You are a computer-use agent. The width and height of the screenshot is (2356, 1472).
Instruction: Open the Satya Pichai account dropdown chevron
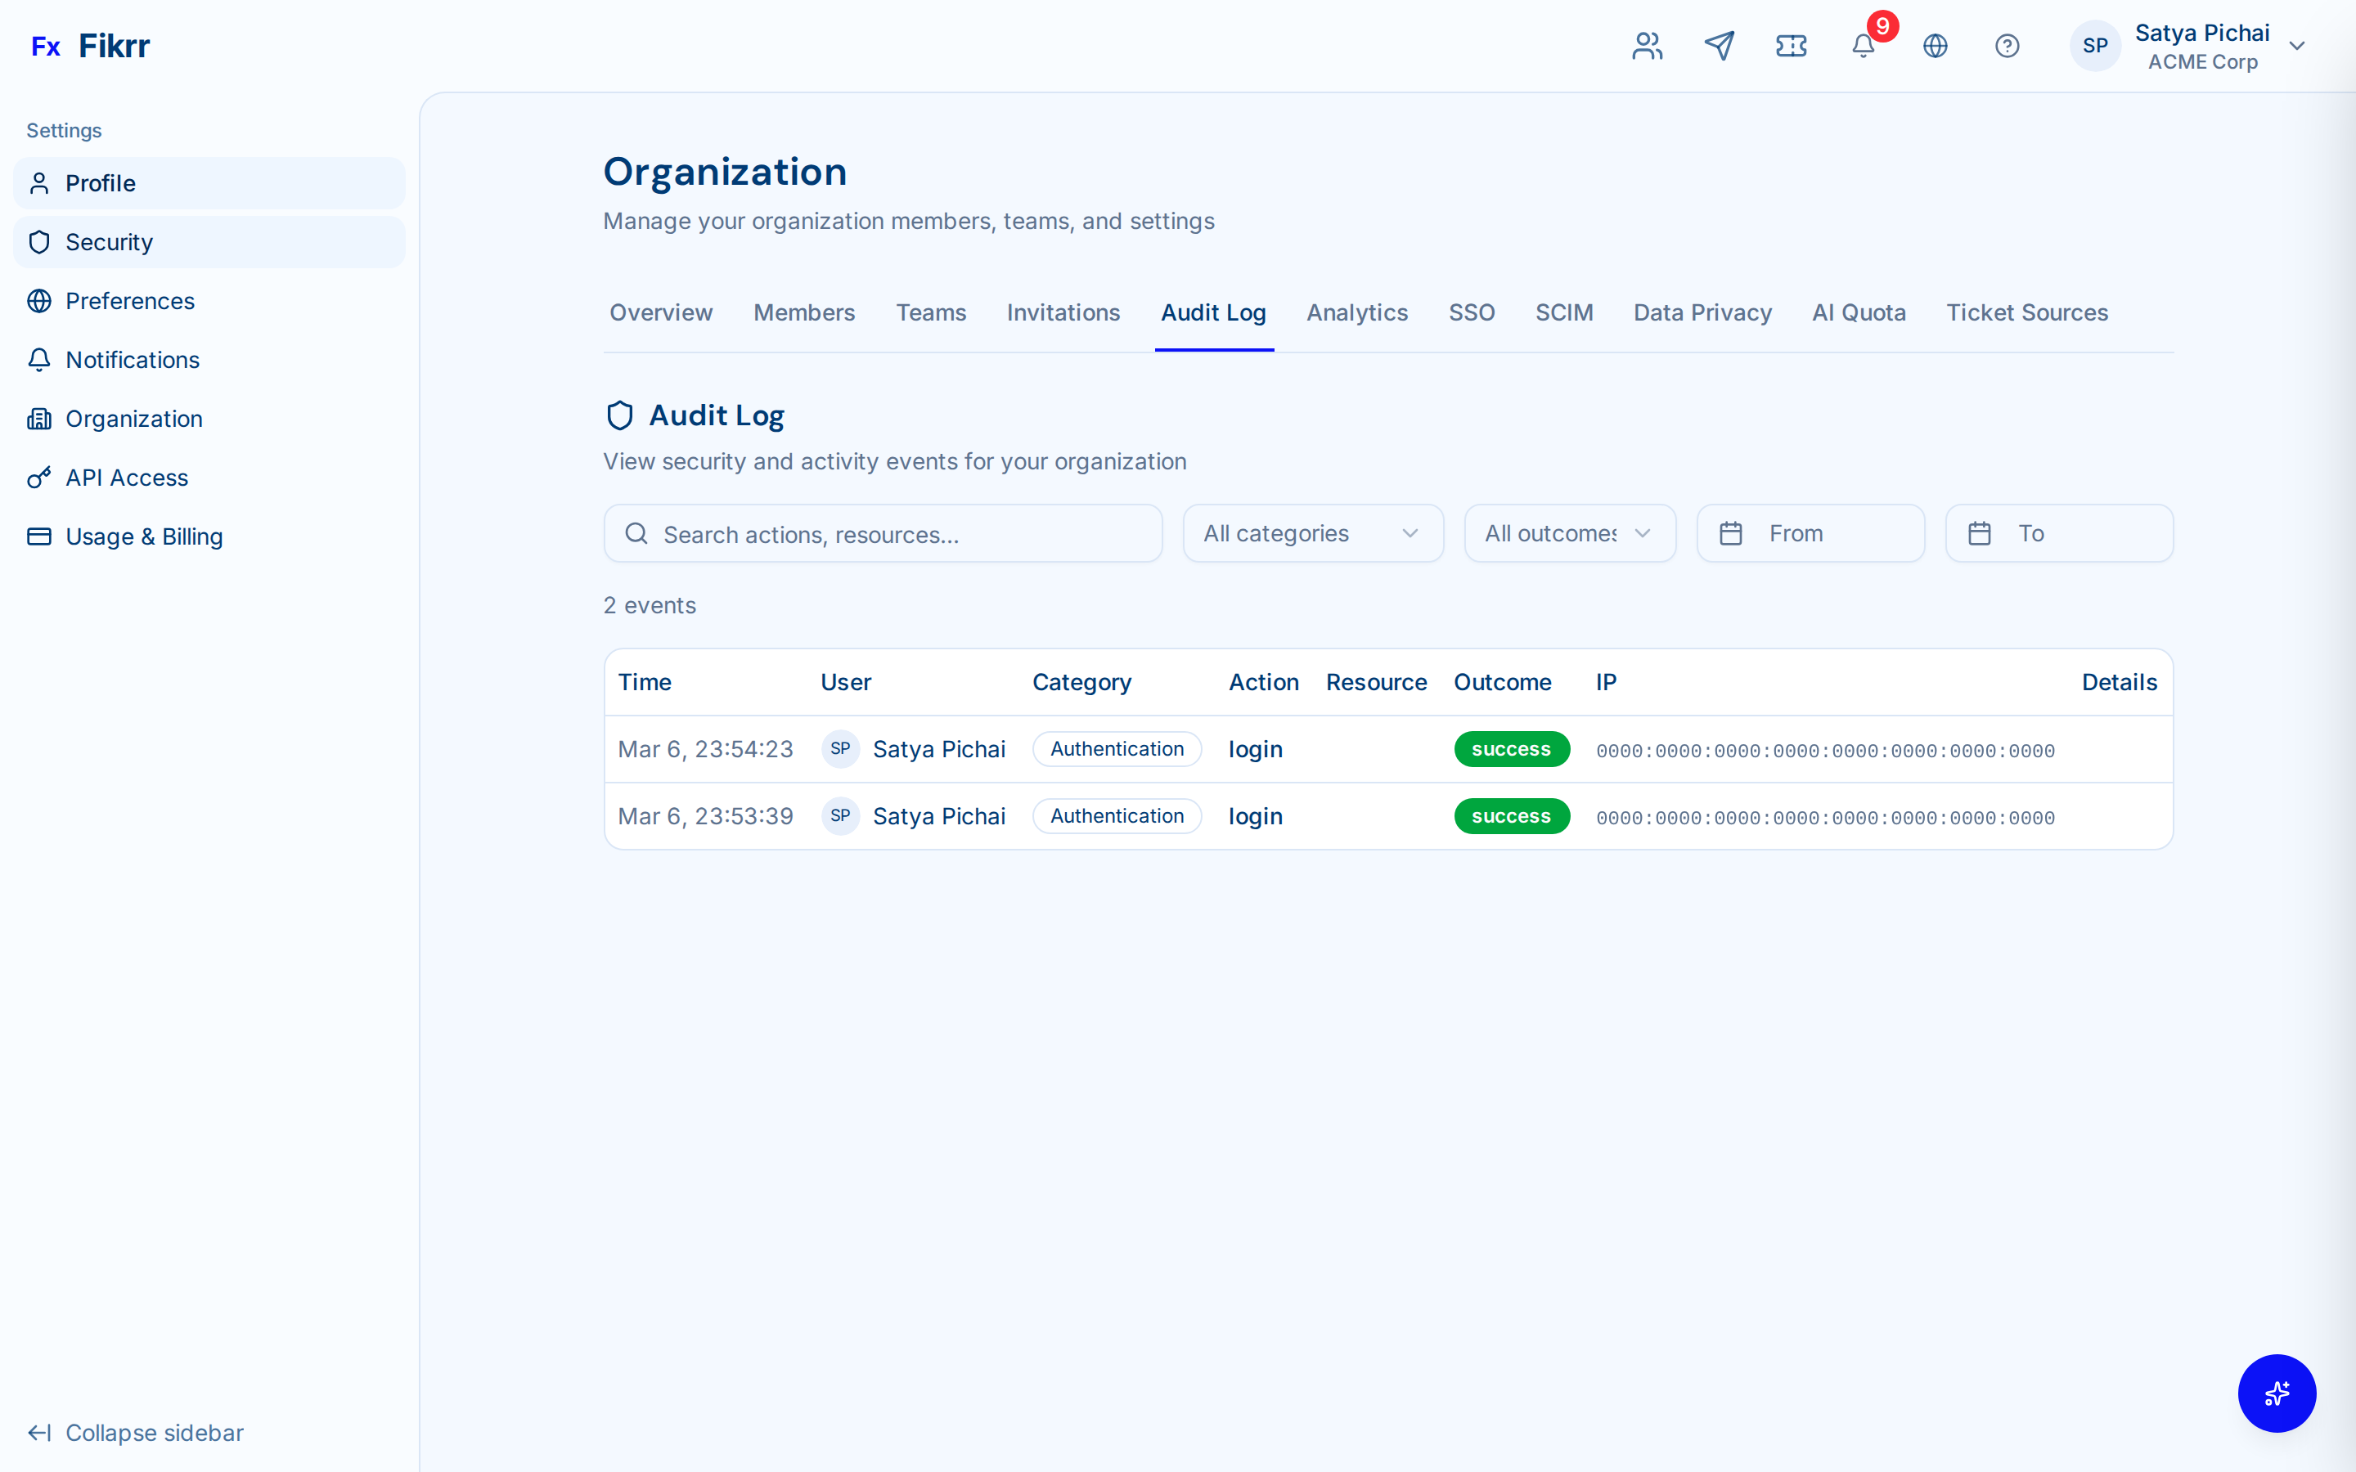[2296, 46]
